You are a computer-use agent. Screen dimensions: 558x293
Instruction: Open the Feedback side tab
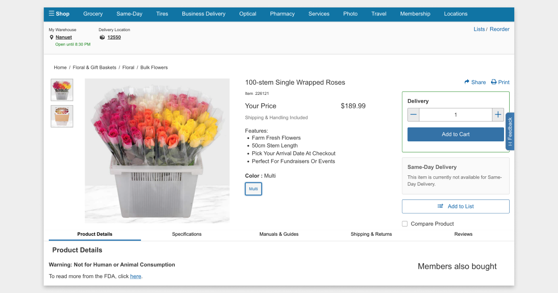[510, 131]
